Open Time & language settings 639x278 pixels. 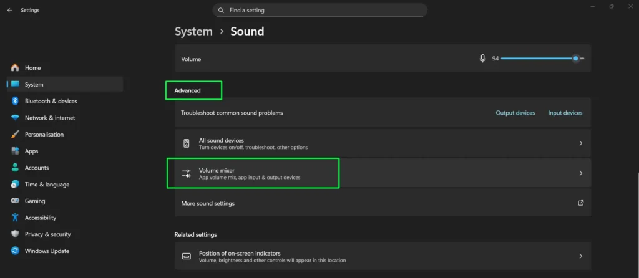(65, 185)
